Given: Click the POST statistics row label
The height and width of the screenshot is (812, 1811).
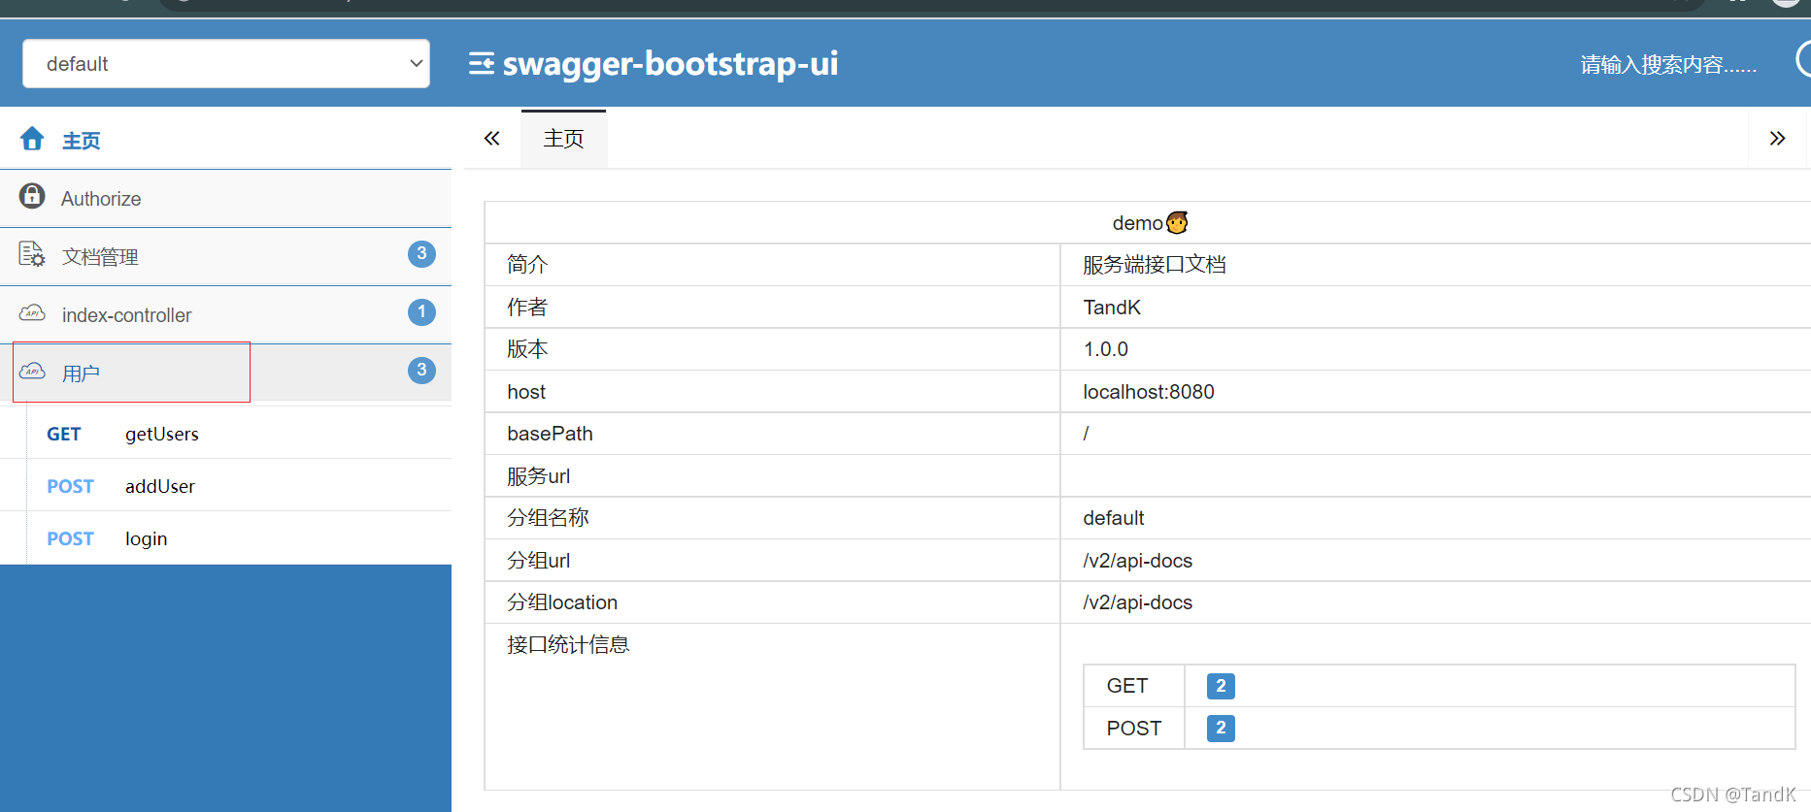Looking at the screenshot, I should [1134, 729].
